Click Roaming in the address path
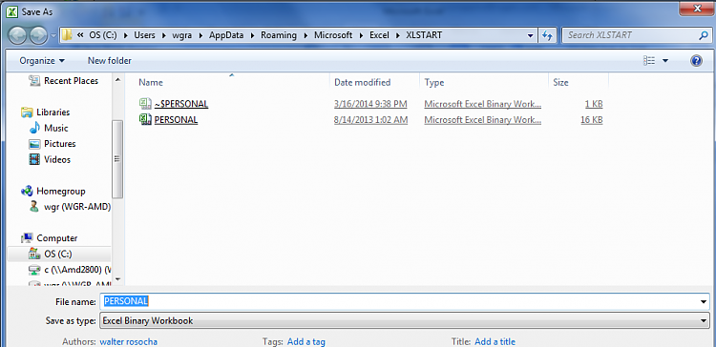 pos(279,35)
